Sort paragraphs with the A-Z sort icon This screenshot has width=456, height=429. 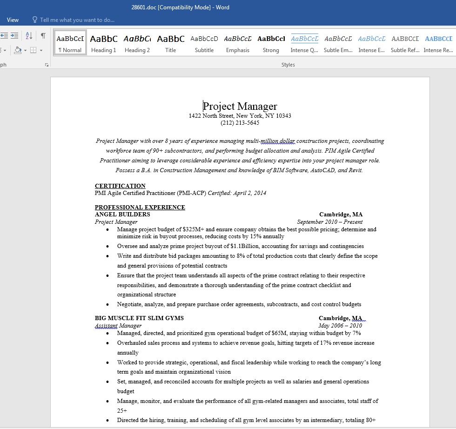coord(29,35)
